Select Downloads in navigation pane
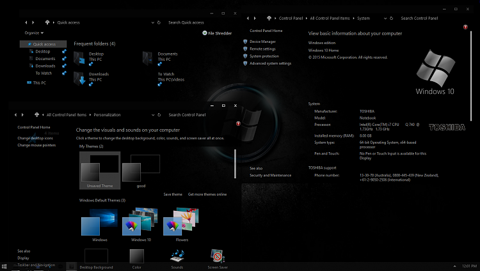Image resolution: width=480 pixels, height=271 pixels. 45,66
